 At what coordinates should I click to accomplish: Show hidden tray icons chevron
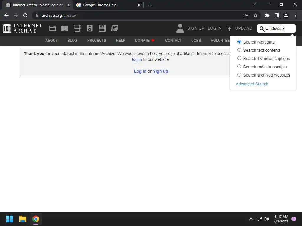point(251,219)
